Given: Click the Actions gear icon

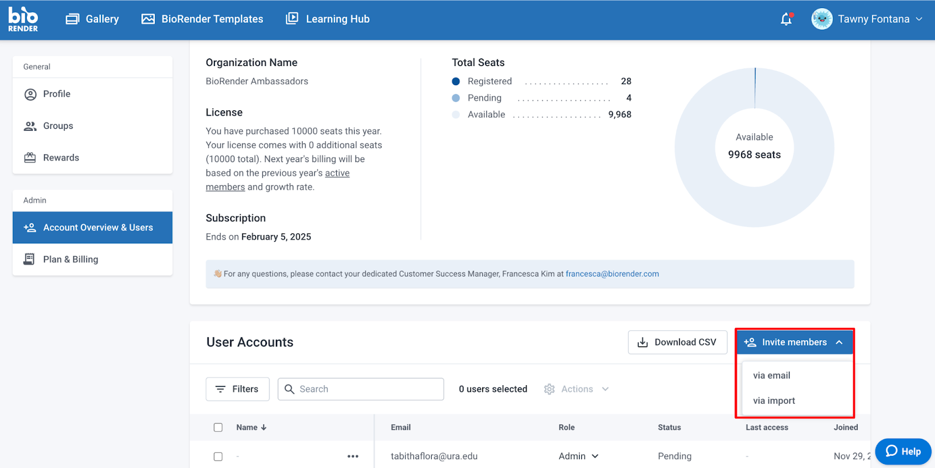Looking at the screenshot, I should [x=549, y=389].
